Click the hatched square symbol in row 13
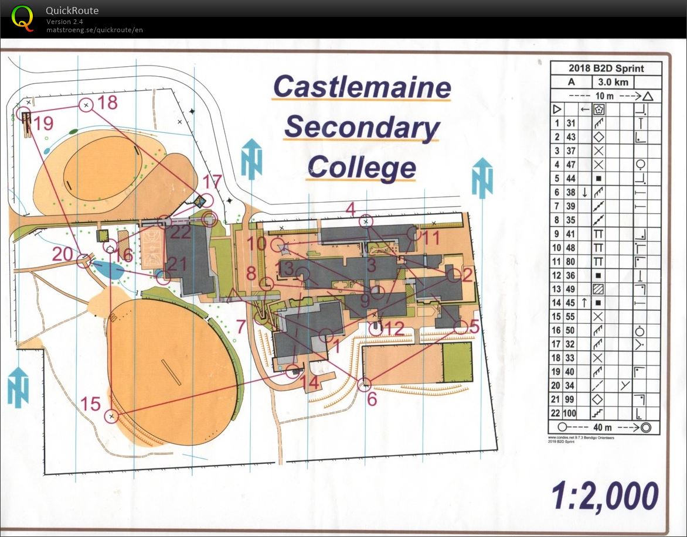The image size is (687, 537). [x=598, y=289]
